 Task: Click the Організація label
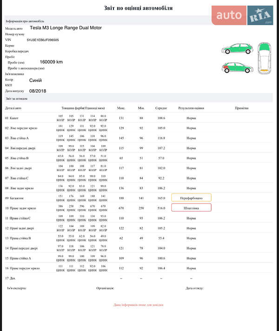click(x=105, y=288)
